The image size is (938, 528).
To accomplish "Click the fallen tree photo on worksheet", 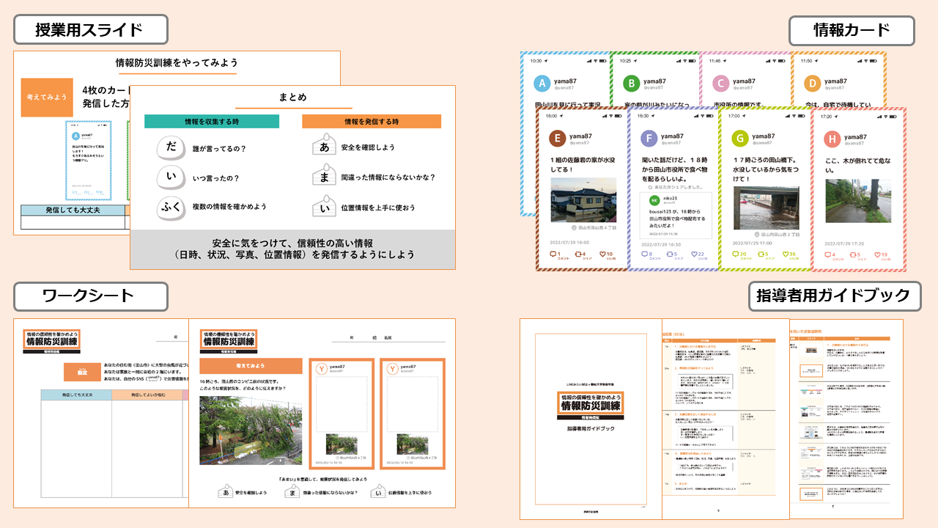I will pos(251,431).
